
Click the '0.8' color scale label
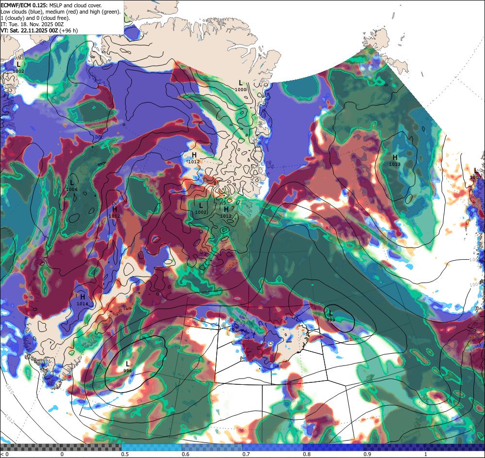[307, 454]
